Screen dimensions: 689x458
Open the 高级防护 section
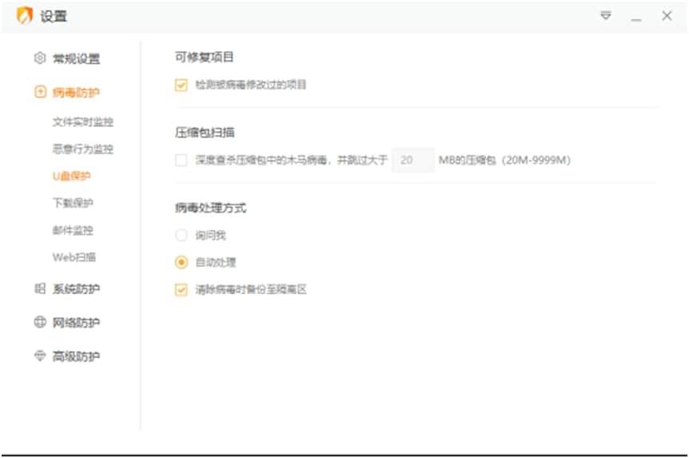[76, 356]
